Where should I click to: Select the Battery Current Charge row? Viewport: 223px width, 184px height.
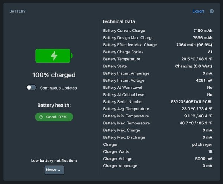(158, 31)
